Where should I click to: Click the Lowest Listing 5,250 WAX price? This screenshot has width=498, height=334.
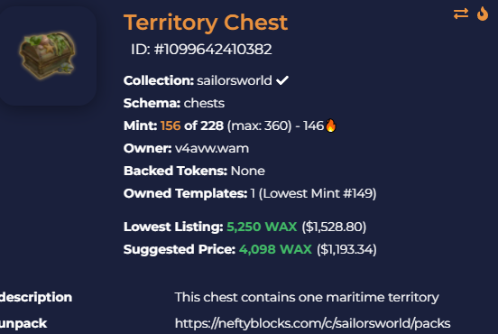(262, 227)
